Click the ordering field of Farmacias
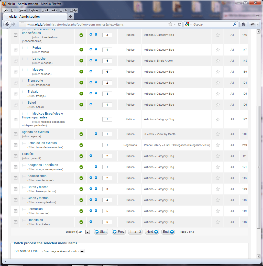This screenshot has width=263, height=266. 107,211
